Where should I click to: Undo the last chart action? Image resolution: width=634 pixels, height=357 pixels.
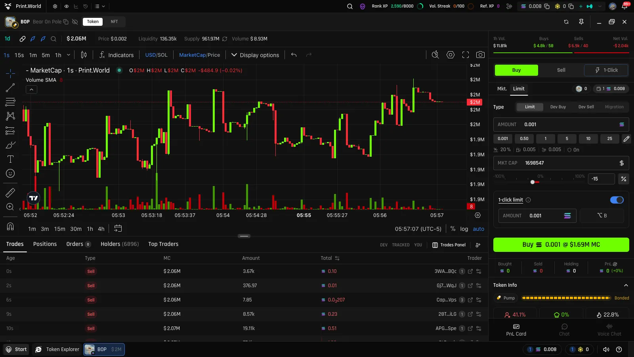pyautogui.click(x=294, y=55)
